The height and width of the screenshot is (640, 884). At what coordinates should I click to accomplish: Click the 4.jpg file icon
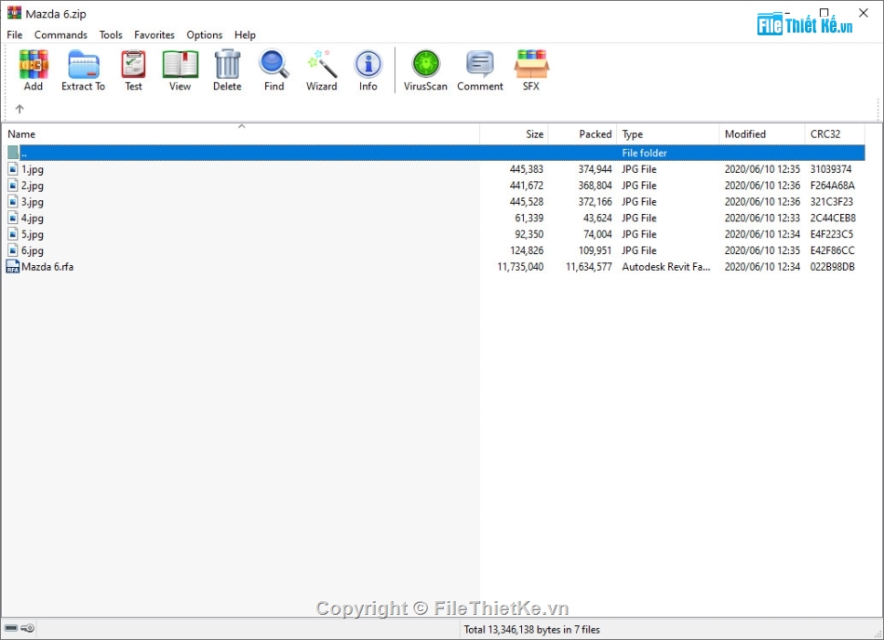click(x=13, y=218)
